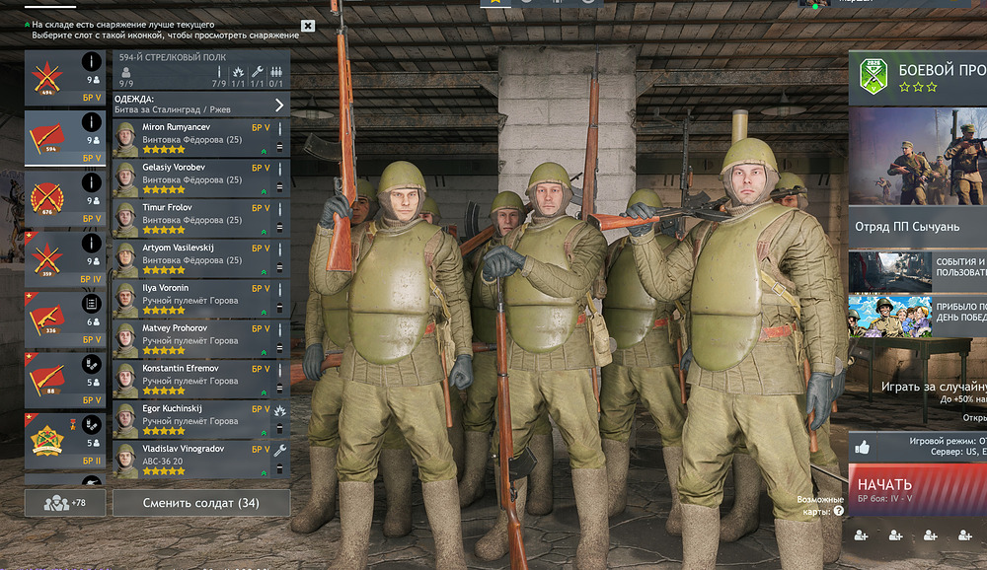Start battle with НАЧАТЬ button
This screenshot has width=987, height=570.
point(918,489)
